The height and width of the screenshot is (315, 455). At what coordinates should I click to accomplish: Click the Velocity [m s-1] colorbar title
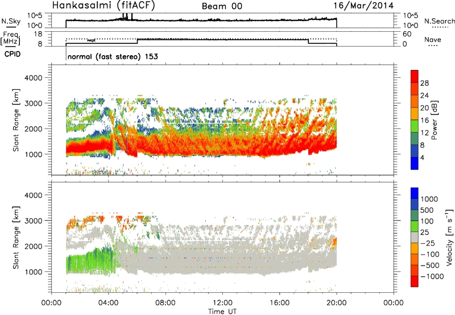point(449,237)
